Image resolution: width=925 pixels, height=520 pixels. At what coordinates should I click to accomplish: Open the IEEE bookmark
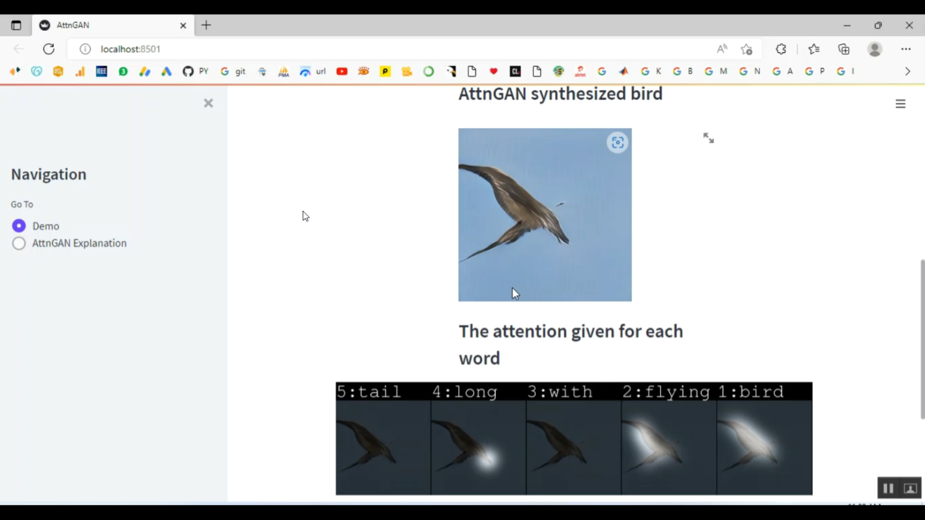point(102,71)
